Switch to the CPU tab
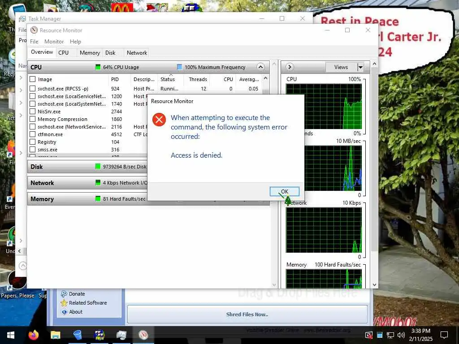Image resolution: width=459 pixels, height=344 pixels. (64, 53)
